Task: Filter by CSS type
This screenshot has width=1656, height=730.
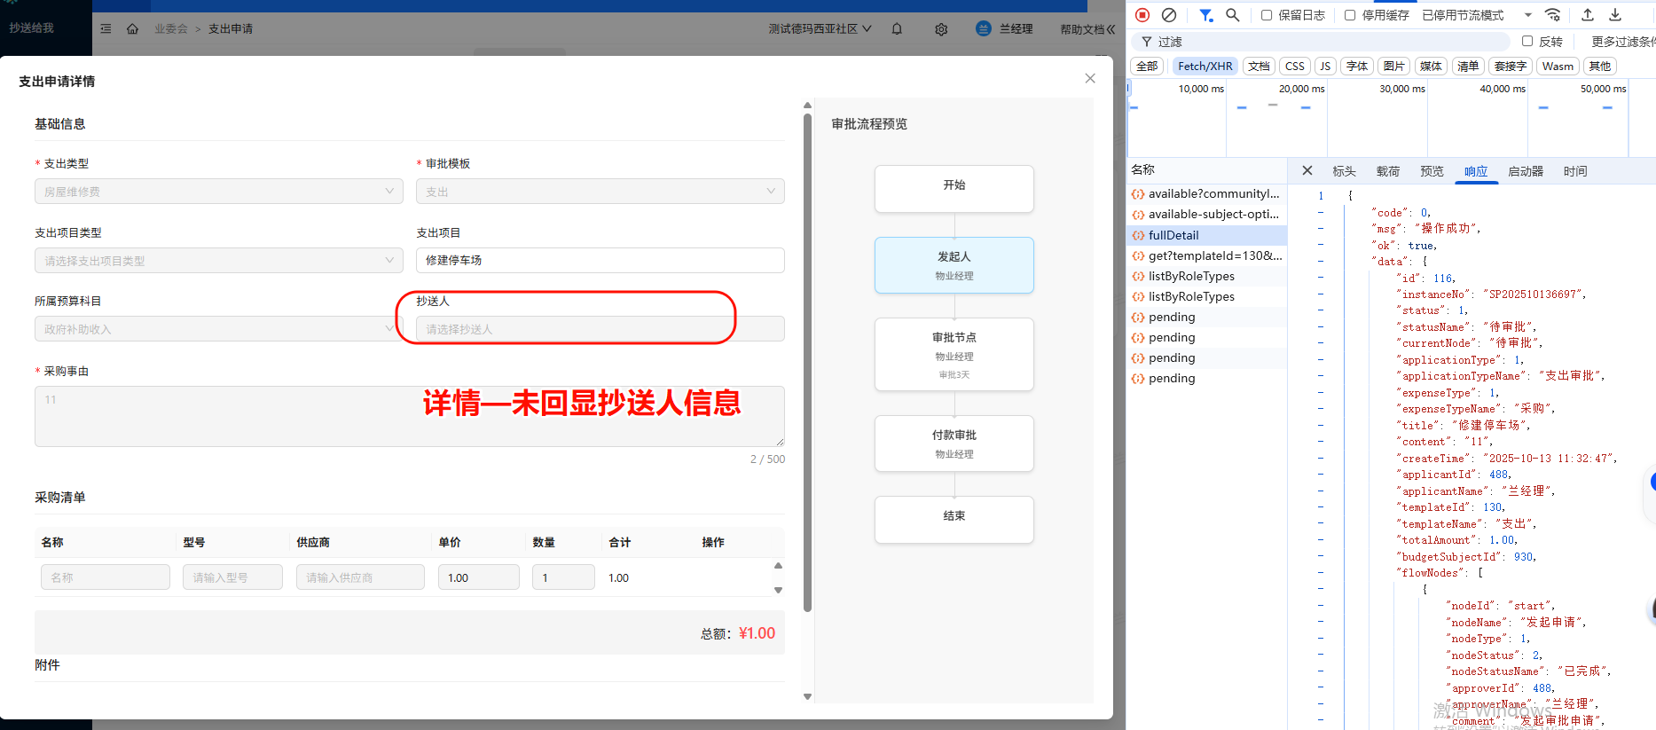Action: 1295,66
